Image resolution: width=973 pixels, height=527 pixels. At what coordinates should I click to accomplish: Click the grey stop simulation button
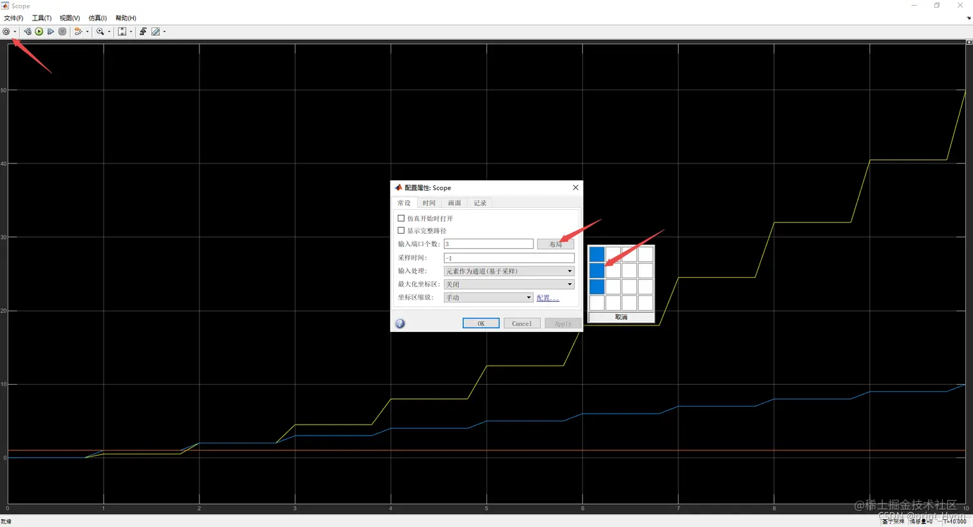tap(62, 32)
